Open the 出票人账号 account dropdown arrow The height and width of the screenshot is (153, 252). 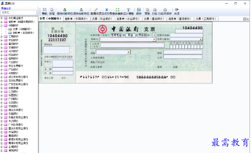[x=201, y=39]
